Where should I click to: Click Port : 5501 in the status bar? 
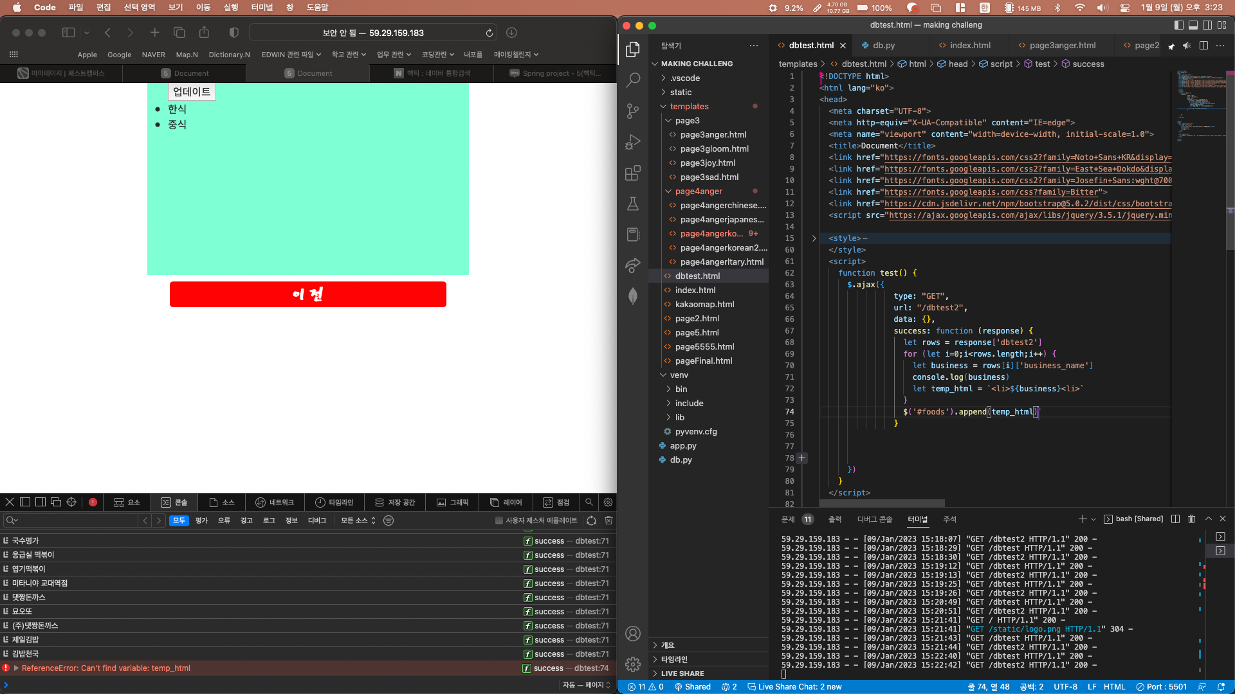click(1162, 687)
